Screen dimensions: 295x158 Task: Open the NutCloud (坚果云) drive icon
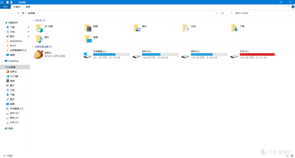pyautogui.click(x=38, y=54)
